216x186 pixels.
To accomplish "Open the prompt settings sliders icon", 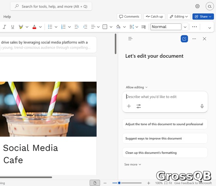I will point(139,106).
